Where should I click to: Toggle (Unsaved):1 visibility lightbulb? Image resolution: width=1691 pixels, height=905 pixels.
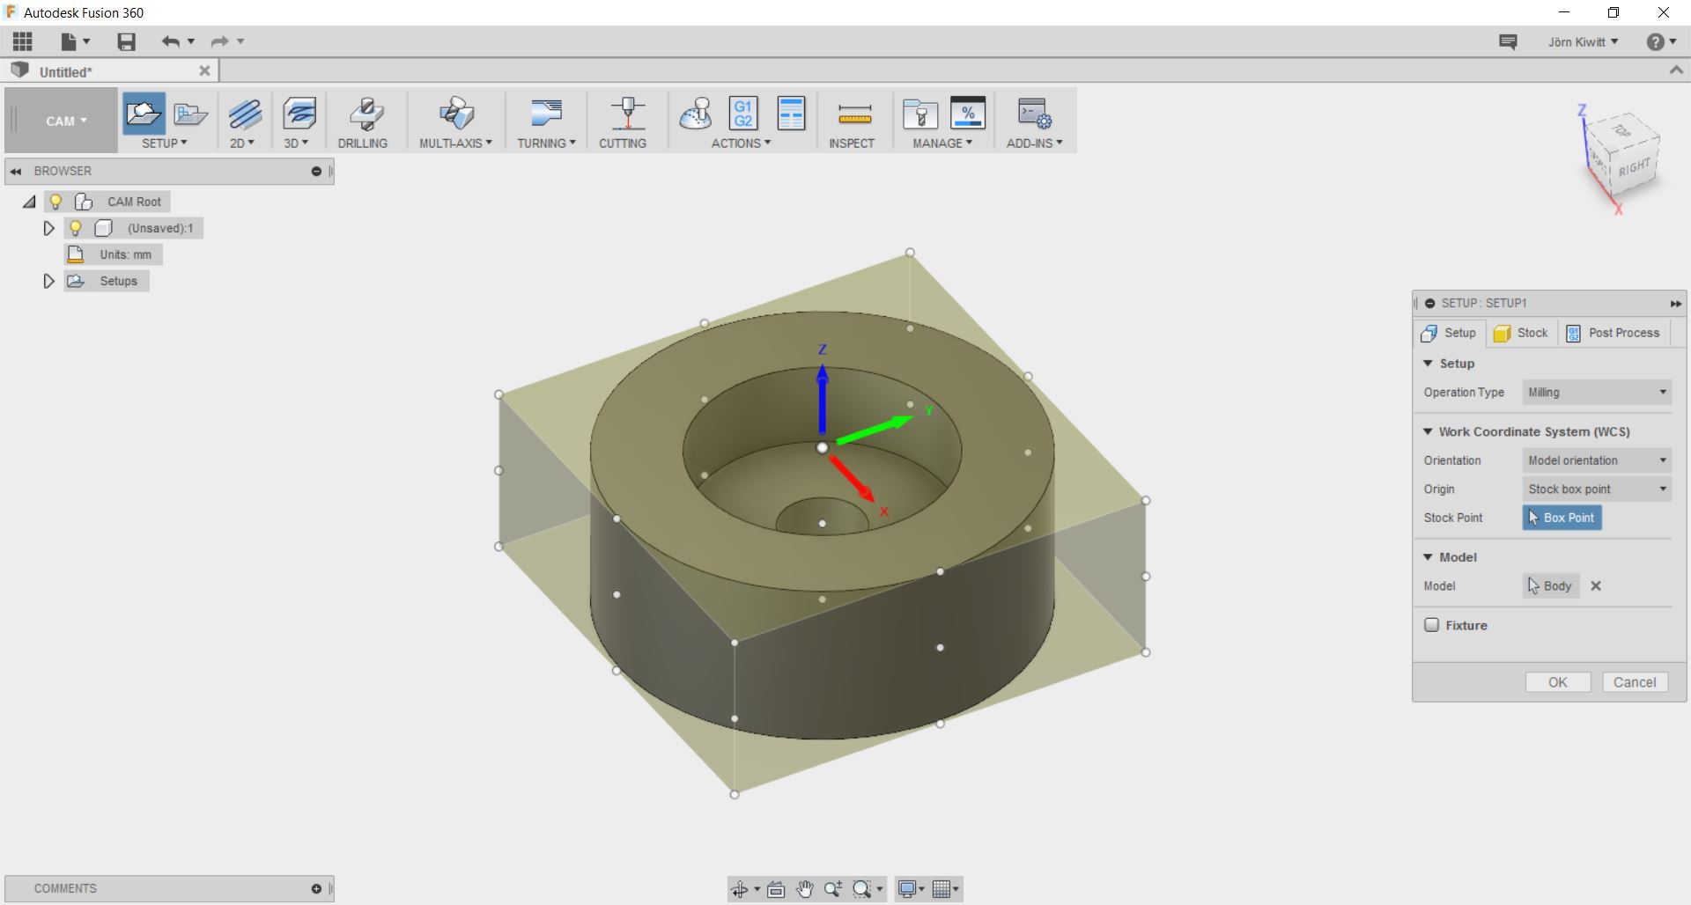point(76,228)
